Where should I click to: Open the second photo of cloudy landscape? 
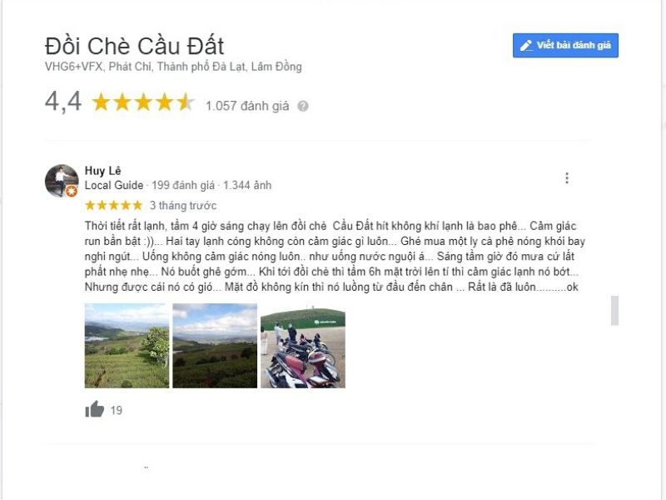pos(215,346)
